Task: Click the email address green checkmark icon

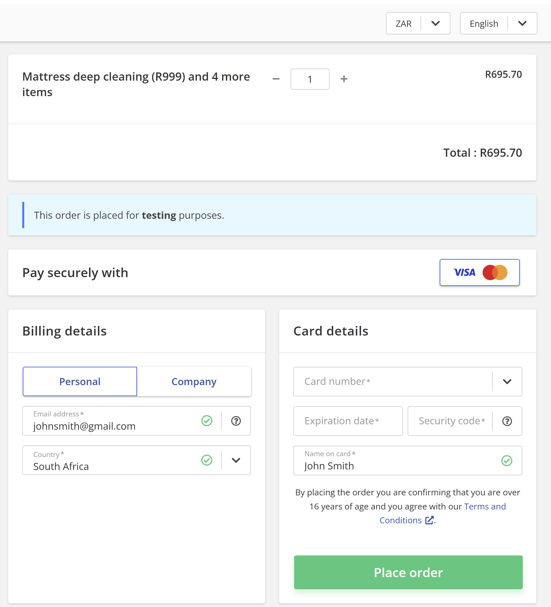Action: 207,421
